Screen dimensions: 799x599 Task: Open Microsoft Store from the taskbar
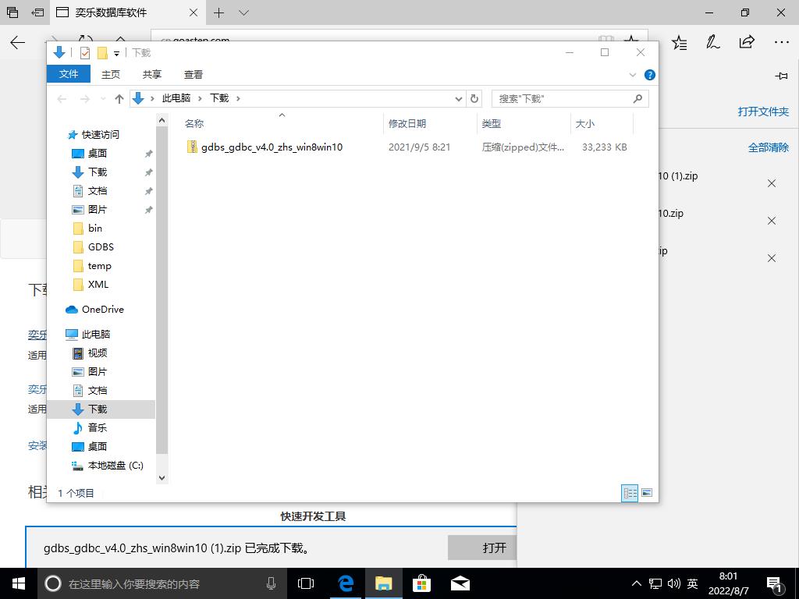421,583
